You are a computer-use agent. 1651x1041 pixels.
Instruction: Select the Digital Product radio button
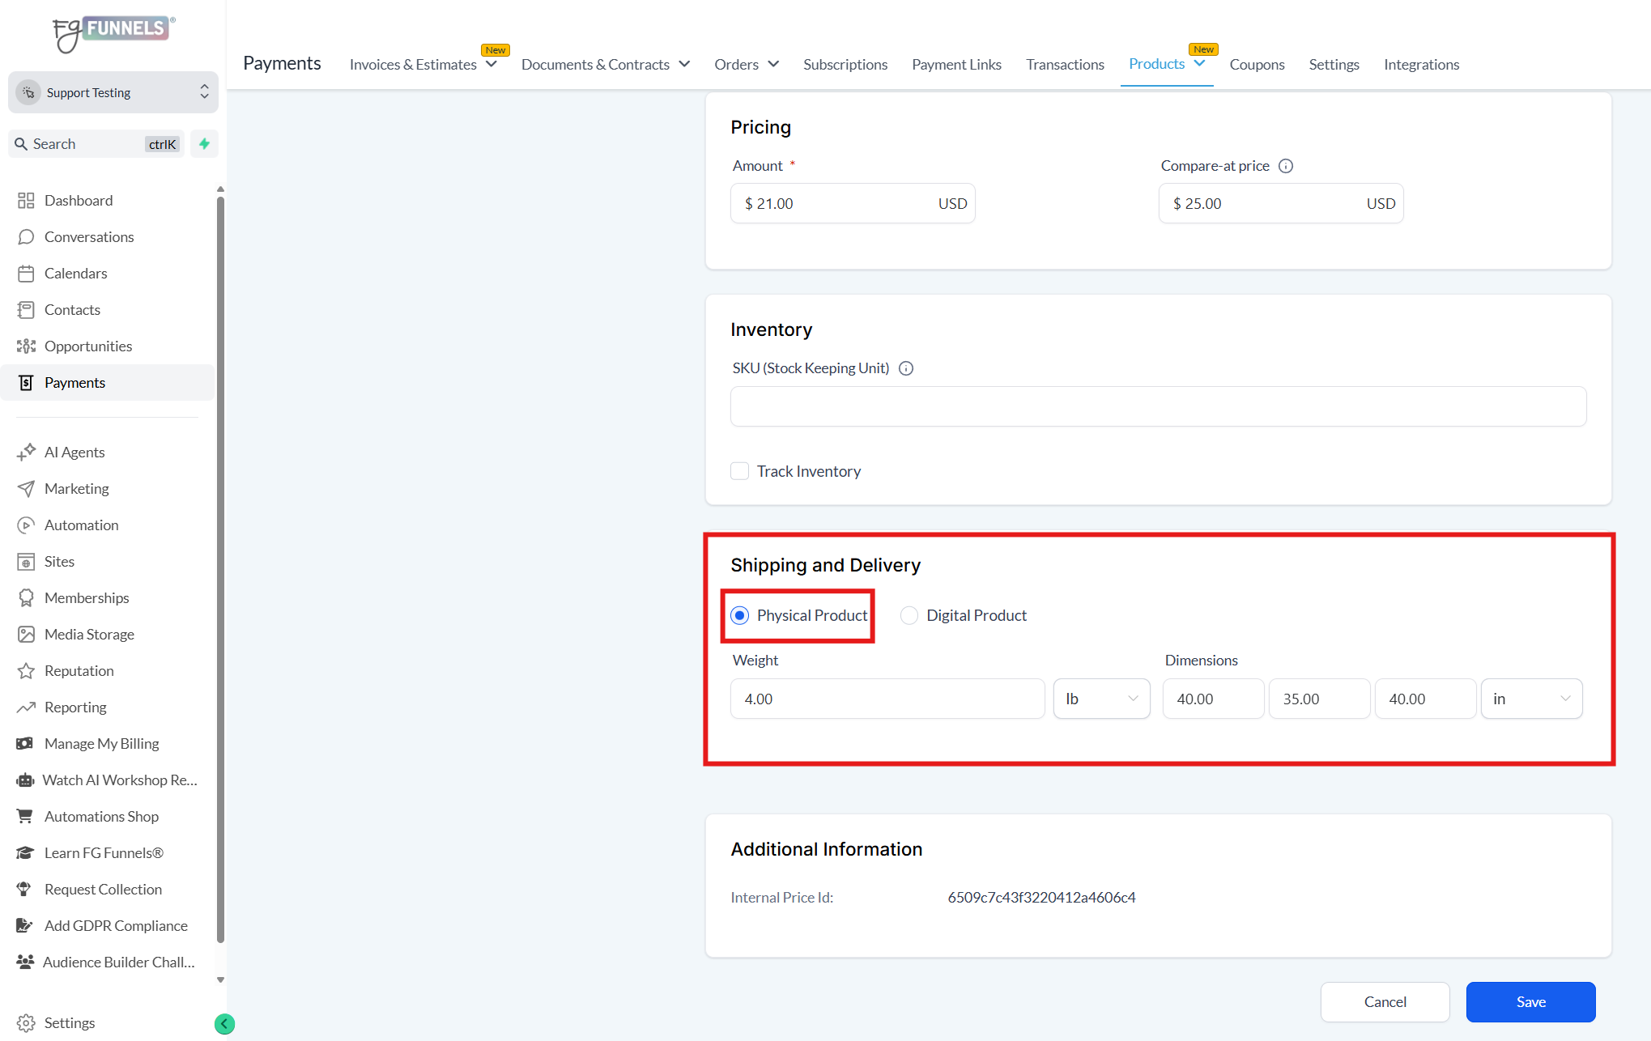click(909, 615)
